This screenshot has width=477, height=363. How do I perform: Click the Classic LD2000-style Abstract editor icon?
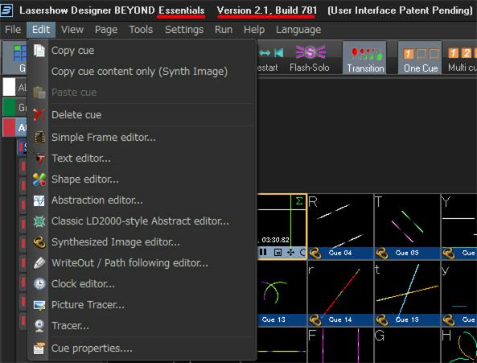(x=39, y=221)
